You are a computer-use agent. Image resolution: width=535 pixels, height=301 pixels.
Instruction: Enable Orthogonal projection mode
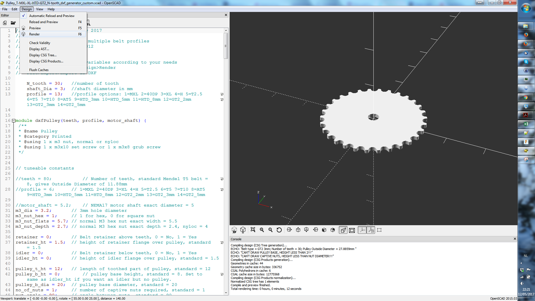[x=352, y=230]
